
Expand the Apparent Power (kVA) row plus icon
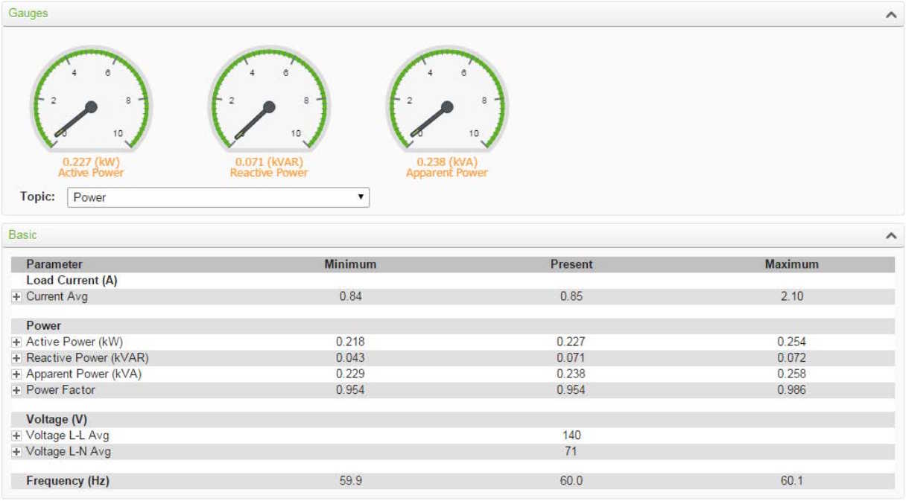point(16,374)
